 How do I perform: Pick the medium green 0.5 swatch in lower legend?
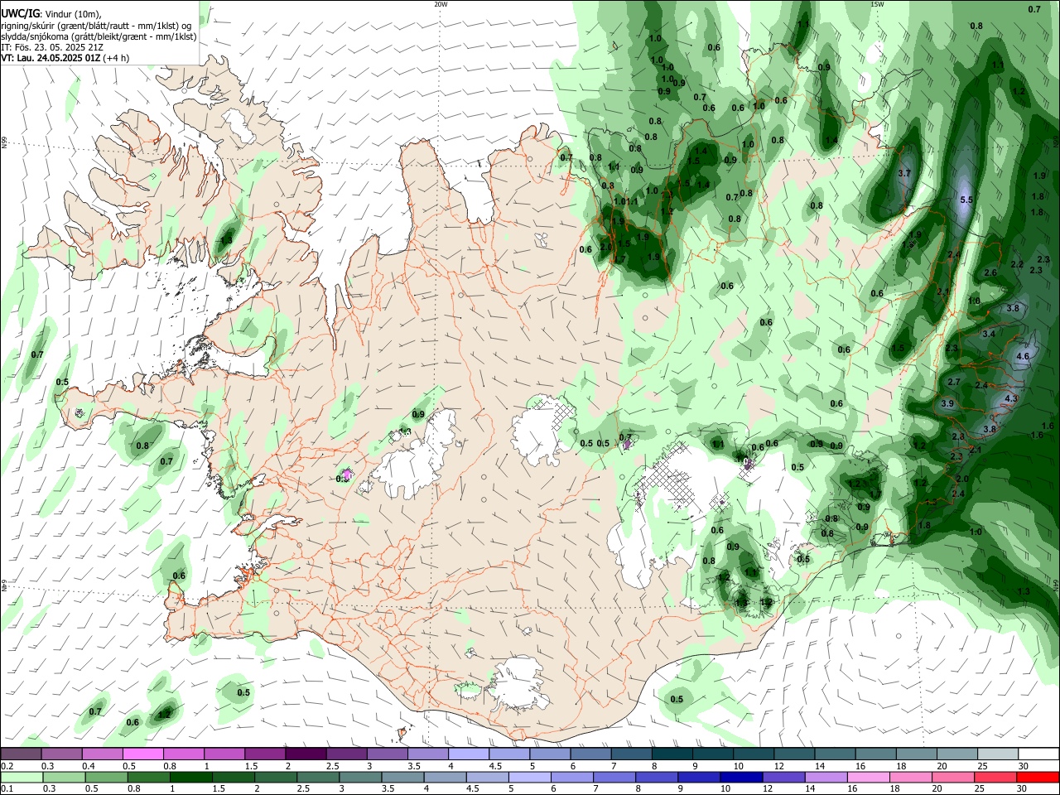[x=106, y=777]
